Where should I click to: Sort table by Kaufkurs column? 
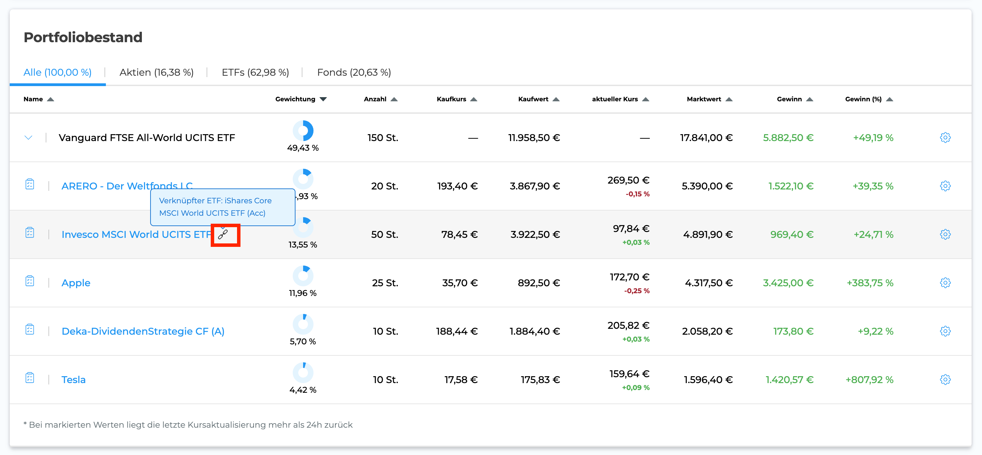457,99
